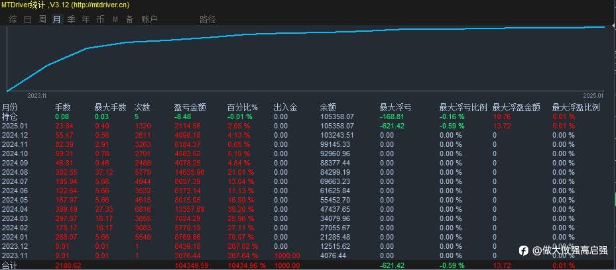Viewport: 616px width, 270px height.
Task: Switch to the 备 tab
Action: point(130,19)
